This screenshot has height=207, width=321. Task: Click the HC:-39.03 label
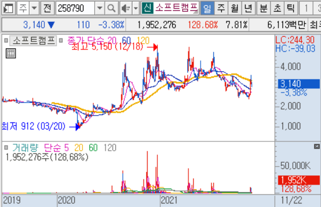pos(295,49)
